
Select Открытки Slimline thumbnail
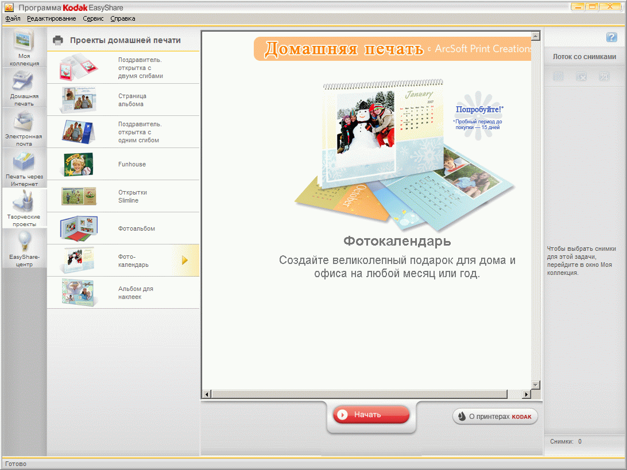coord(78,196)
